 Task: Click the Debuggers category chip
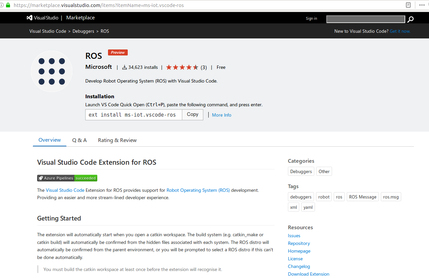[x=301, y=171]
